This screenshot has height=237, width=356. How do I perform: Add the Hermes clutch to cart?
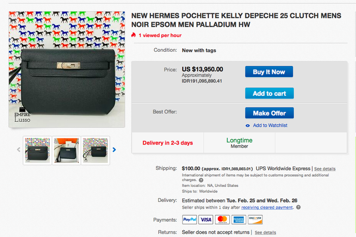[x=269, y=93]
